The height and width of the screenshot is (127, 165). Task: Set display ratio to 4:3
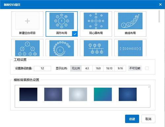(87, 68)
